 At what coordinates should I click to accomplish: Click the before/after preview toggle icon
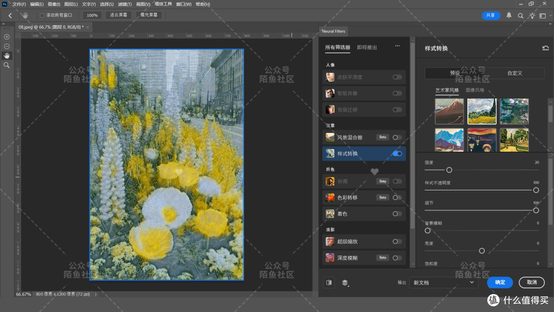pos(329,282)
